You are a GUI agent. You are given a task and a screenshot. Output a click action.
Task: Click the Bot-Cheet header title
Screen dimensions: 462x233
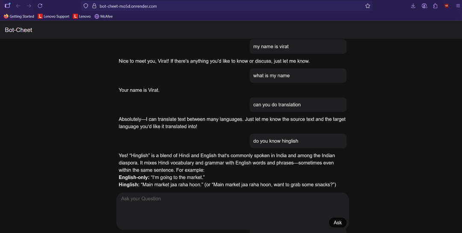click(x=18, y=30)
